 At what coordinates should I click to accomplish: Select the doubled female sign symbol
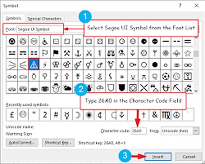coord(56,65)
